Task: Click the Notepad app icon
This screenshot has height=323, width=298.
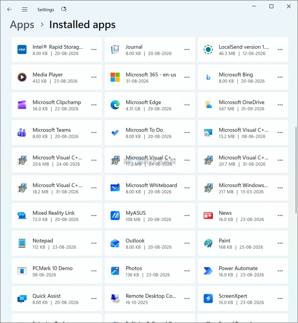Action: point(22,243)
